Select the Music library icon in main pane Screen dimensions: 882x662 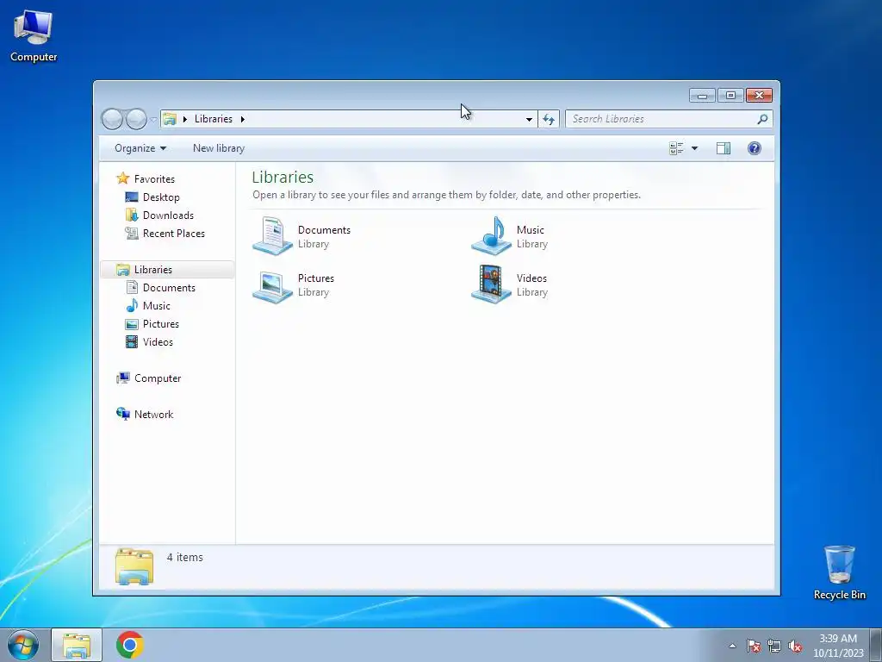[491, 236]
